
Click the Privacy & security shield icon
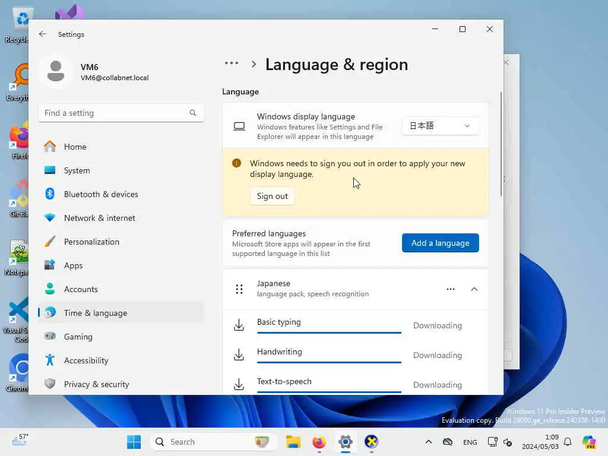50,384
